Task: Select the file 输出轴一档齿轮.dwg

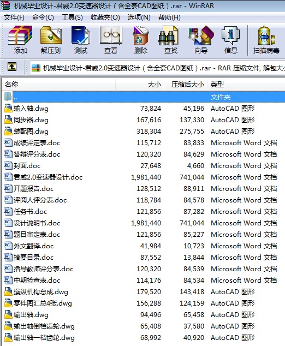Action: [44, 338]
